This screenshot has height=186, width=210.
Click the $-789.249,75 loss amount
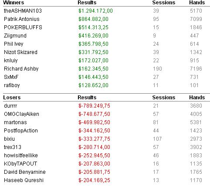[x=94, y=106]
